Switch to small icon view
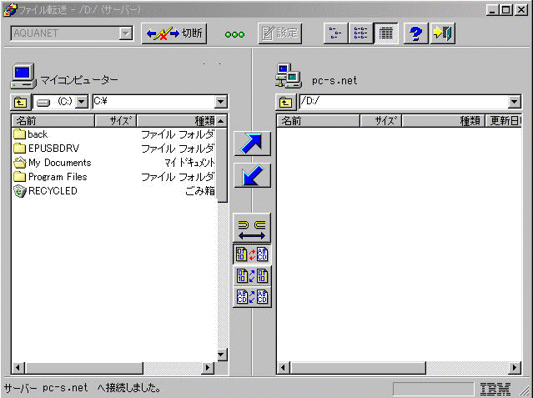The height and width of the screenshot is (398, 533). coord(335,33)
